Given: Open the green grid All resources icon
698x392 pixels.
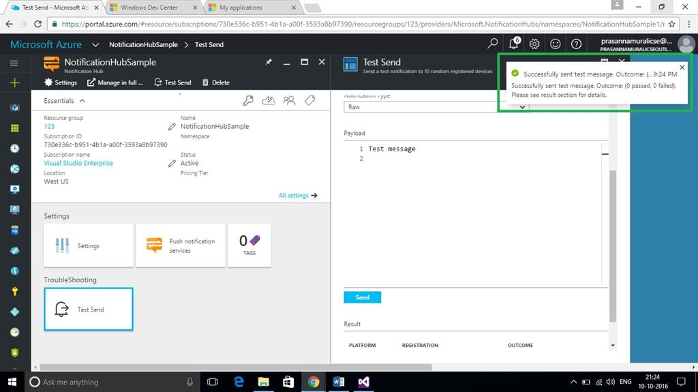Looking at the screenshot, I should pyautogui.click(x=15, y=128).
